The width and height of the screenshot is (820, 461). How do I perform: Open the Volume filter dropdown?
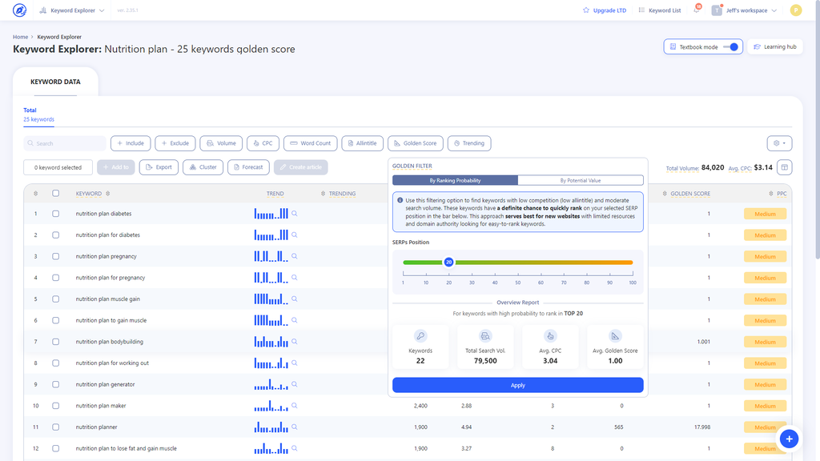[221, 142]
